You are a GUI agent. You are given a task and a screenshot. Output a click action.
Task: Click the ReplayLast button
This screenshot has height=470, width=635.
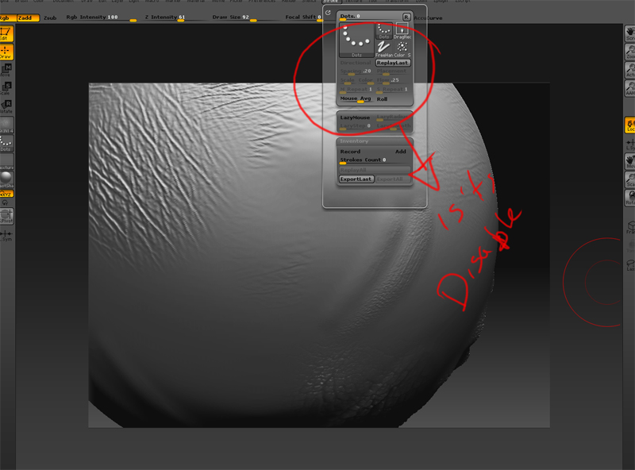[393, 63]
